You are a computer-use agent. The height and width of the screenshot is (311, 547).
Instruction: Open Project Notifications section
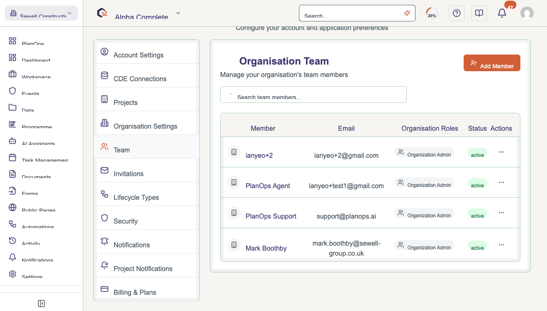tap(147, 266)
